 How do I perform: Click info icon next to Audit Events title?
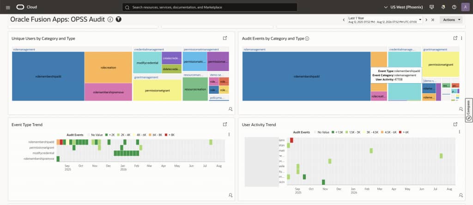307,39
